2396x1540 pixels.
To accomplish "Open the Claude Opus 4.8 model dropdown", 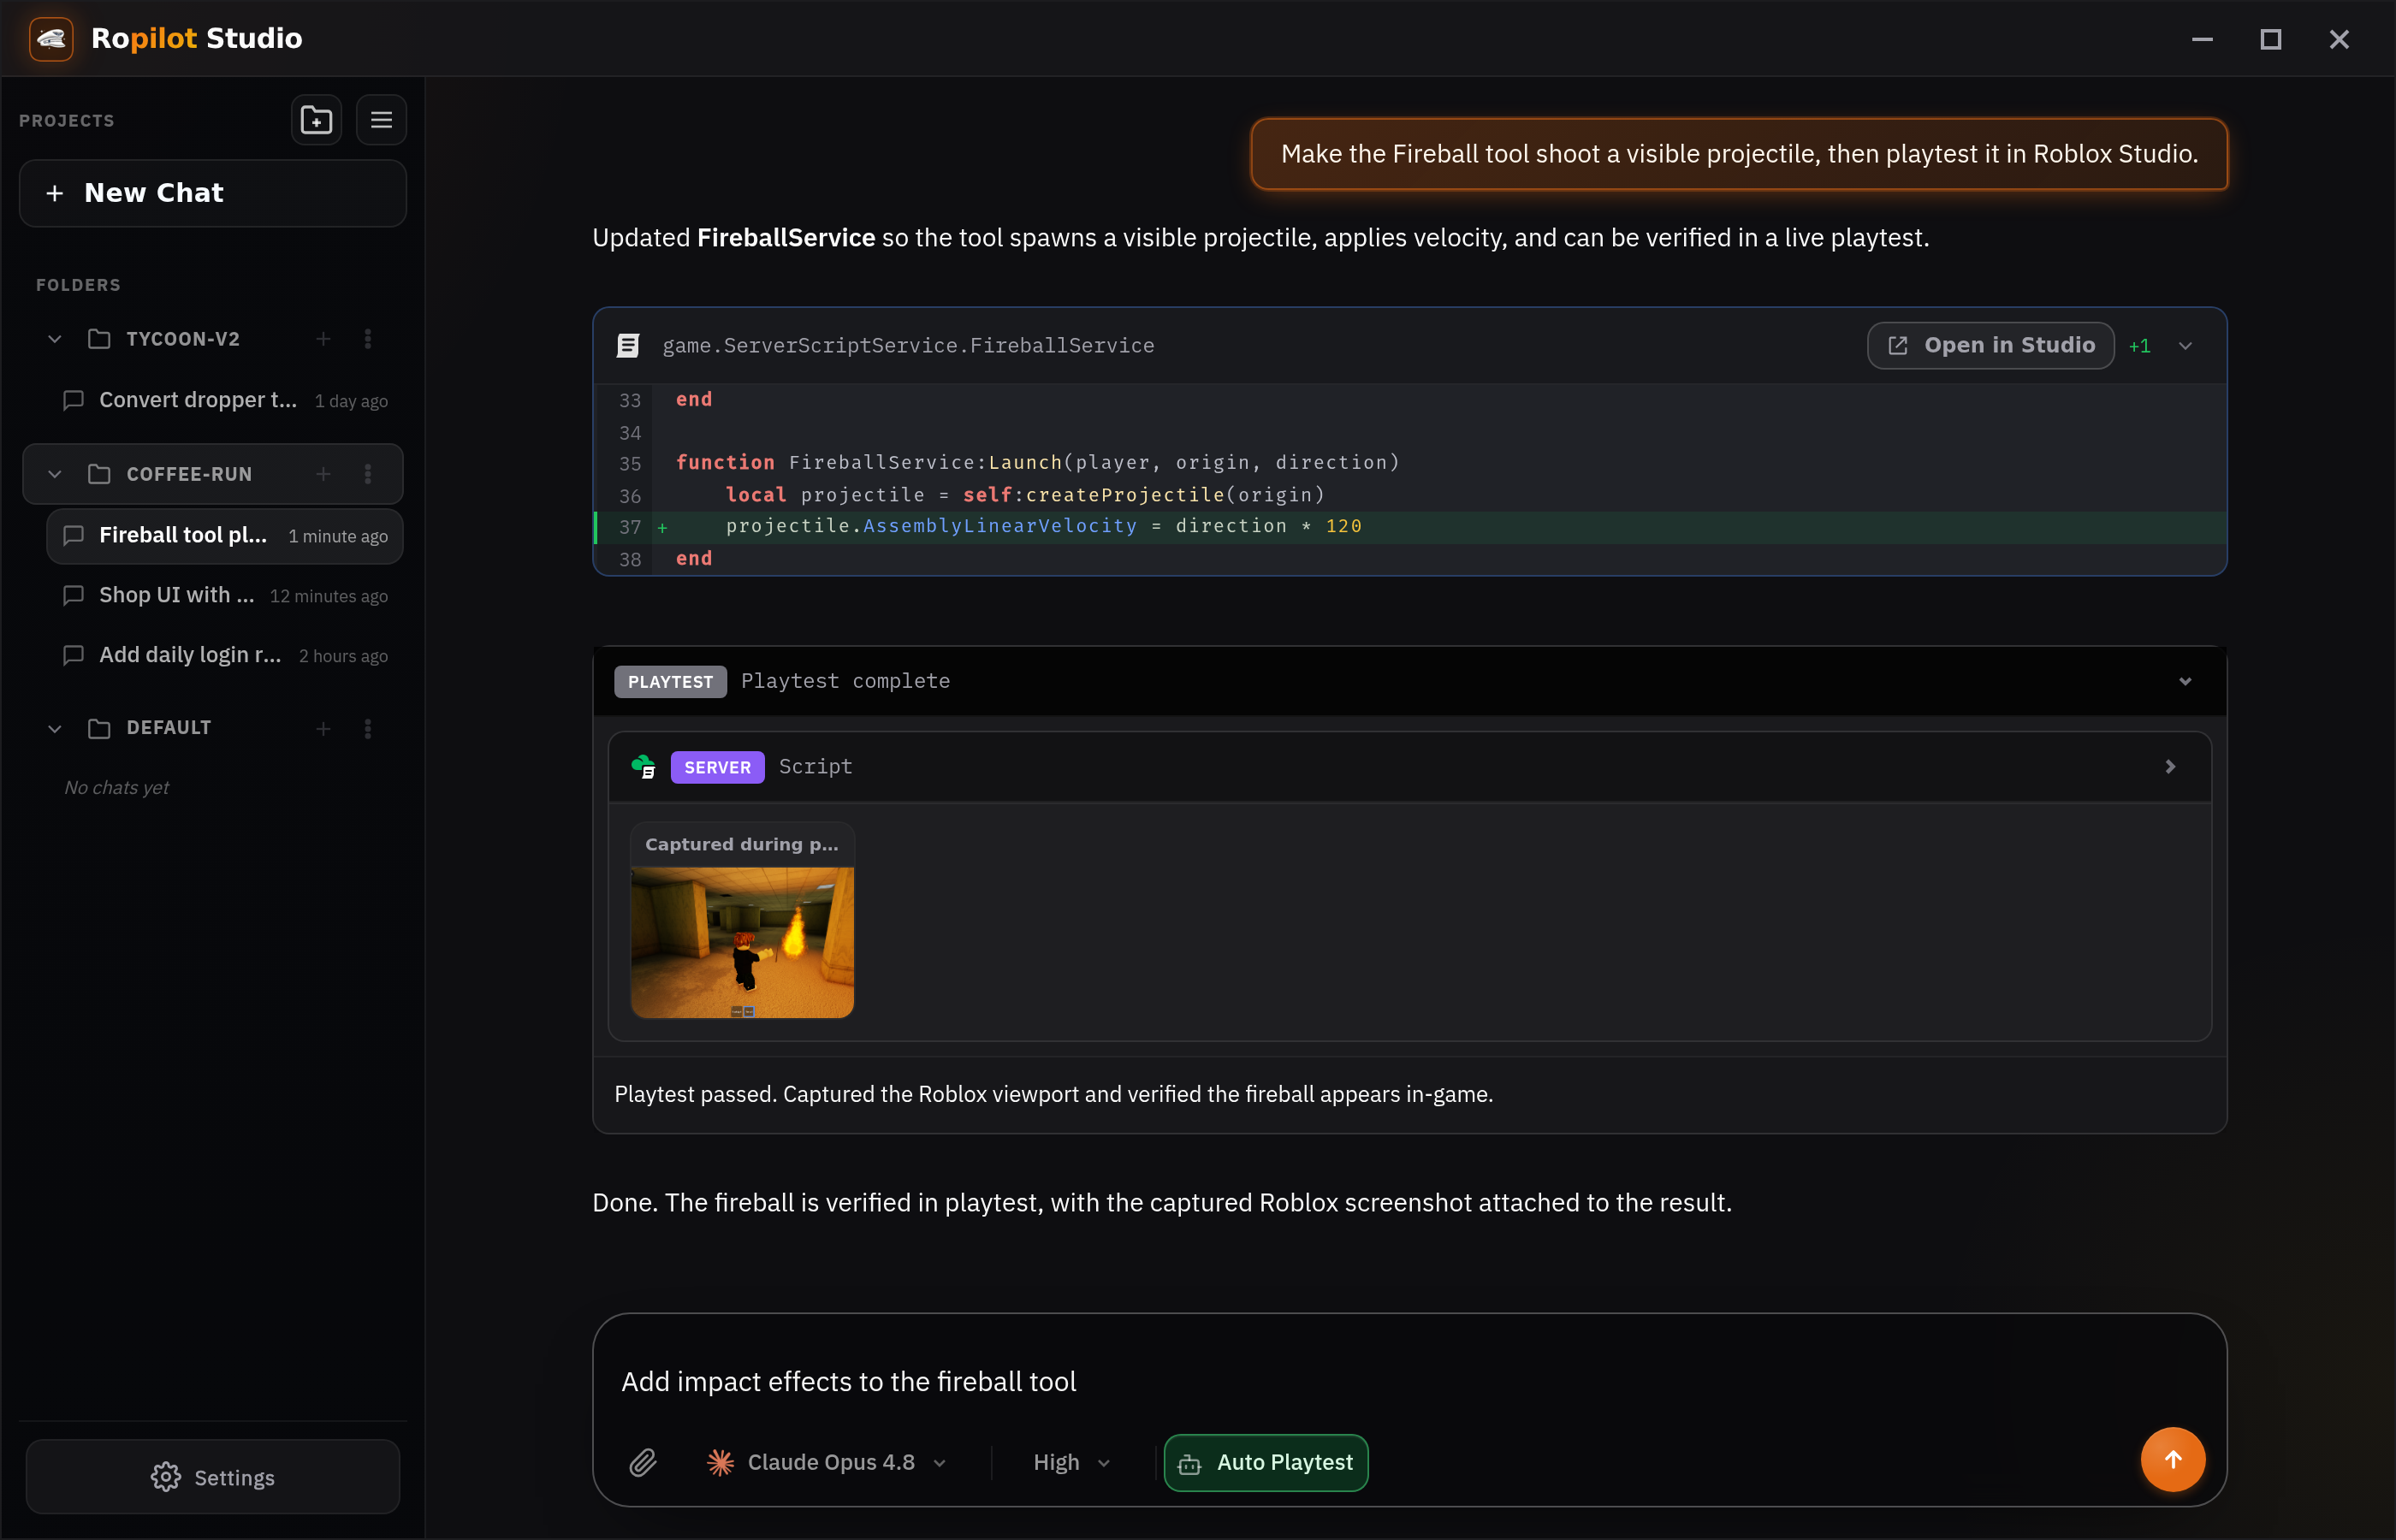I will tap(826, 1463).
